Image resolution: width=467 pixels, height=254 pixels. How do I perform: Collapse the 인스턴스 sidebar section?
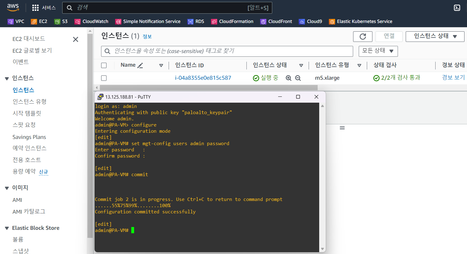[x=7, y=78]
